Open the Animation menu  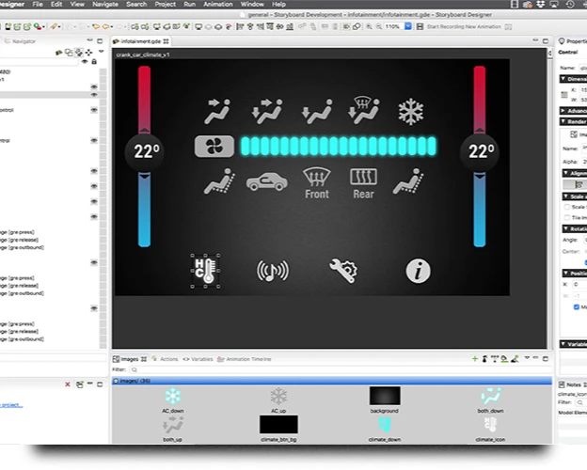[218, 4]
